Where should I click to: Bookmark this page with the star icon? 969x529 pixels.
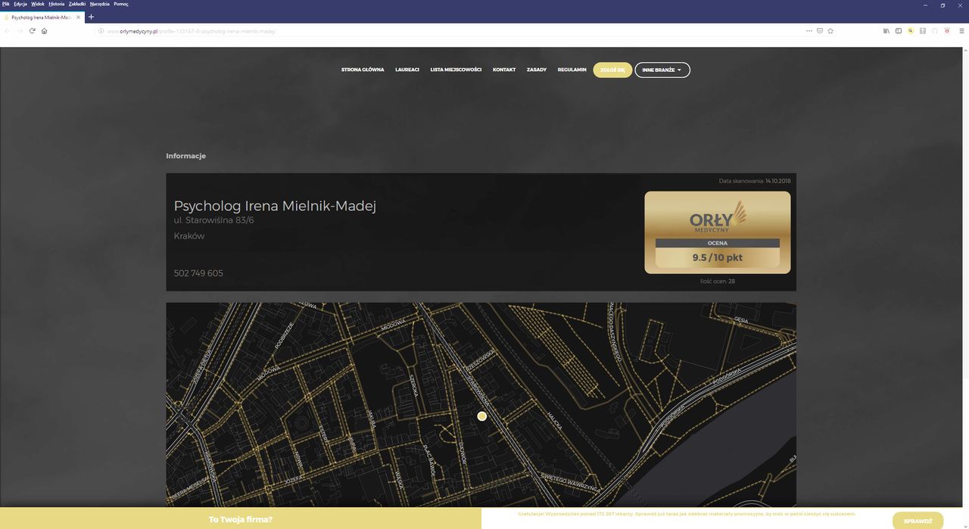tap(830, 31)
